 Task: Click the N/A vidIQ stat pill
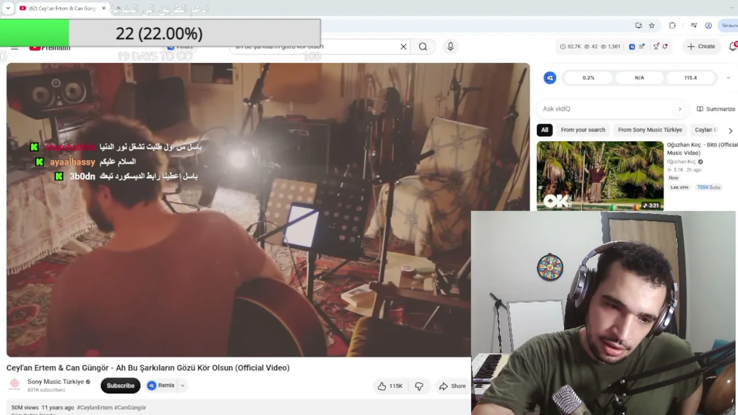tap(639, 78)
